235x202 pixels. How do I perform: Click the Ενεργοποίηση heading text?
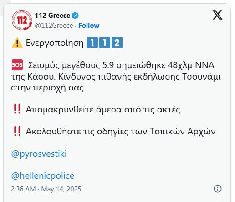point(55,43)
